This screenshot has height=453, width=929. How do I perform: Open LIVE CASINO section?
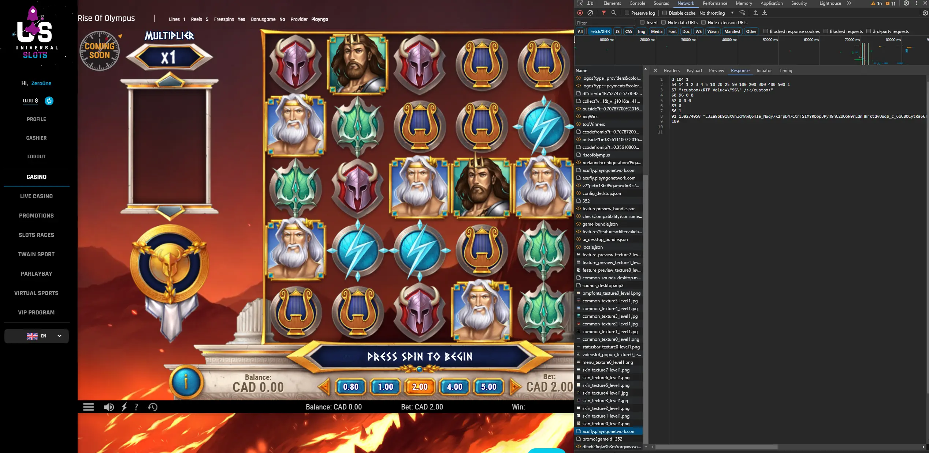pyautogui.click(x=36, y=196)
